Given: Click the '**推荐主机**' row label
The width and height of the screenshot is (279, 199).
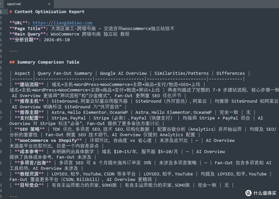Looking at the screenshot, I should pyautogui.click(x=29, y=101).
